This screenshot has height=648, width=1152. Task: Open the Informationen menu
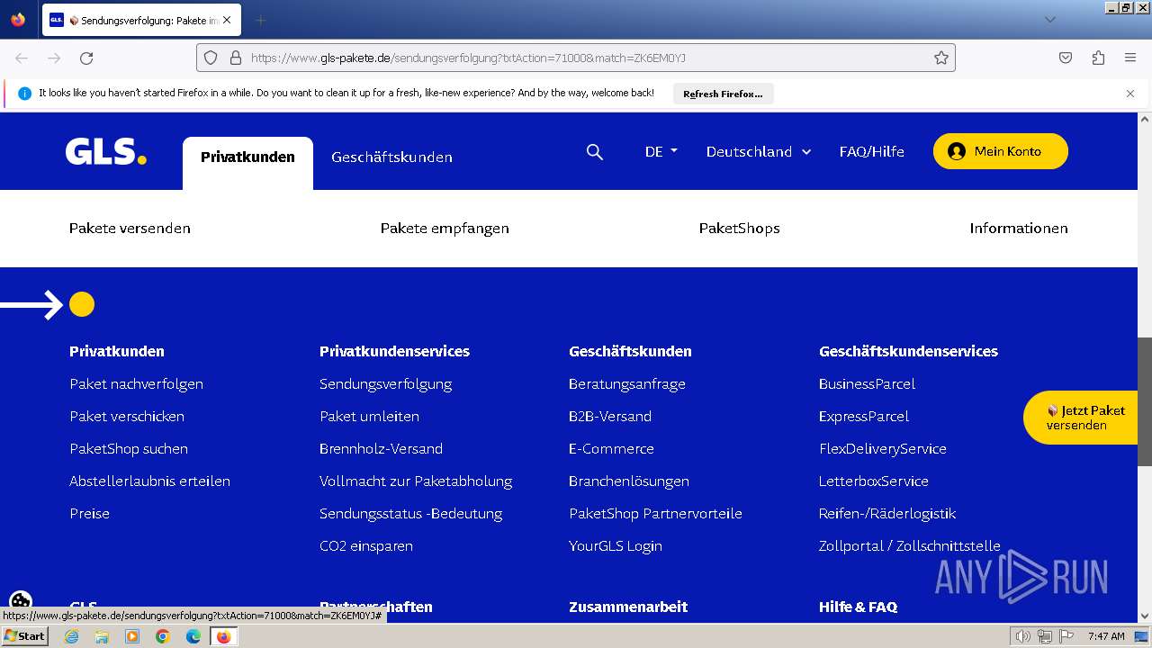tap(1019, 229)
